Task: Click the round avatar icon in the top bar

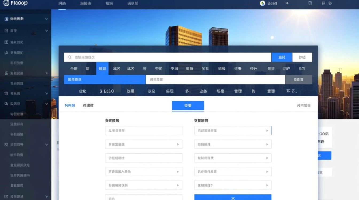Action: coord(263,3)
